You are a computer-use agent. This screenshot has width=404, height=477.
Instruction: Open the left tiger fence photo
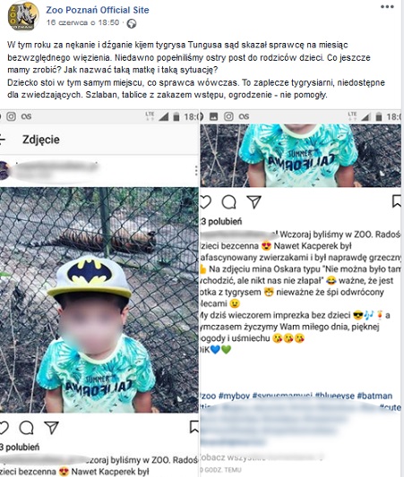pyautogui.click(x=99, y=300)
